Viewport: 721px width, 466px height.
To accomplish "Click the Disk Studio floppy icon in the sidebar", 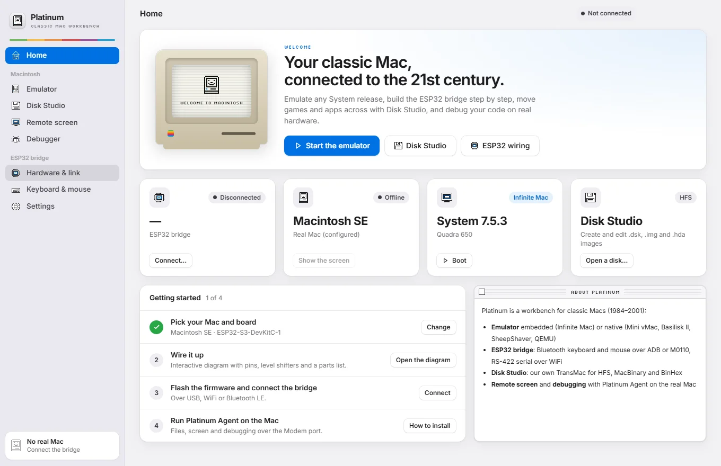I will click(16, 105).
